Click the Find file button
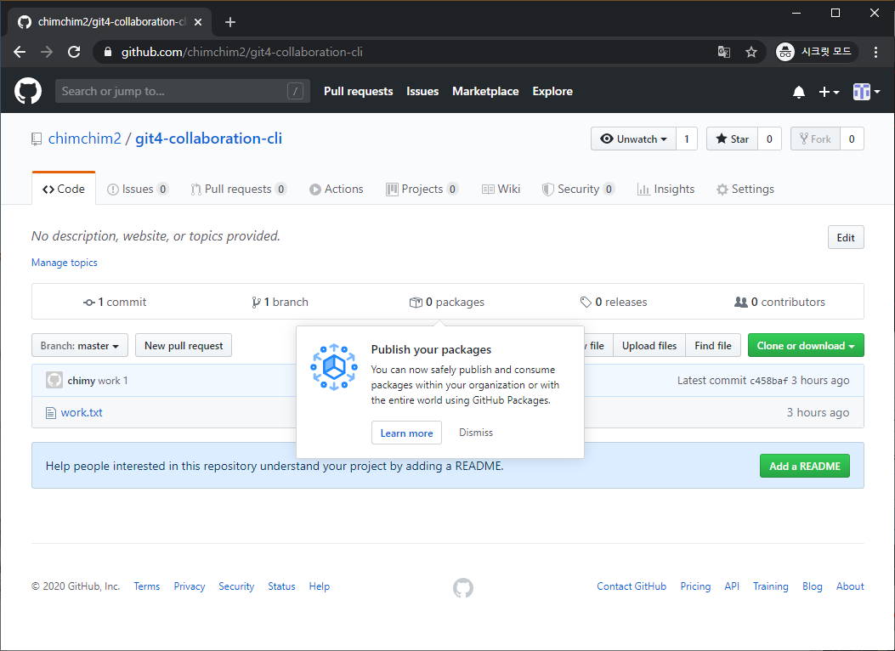 coord(713,345)
